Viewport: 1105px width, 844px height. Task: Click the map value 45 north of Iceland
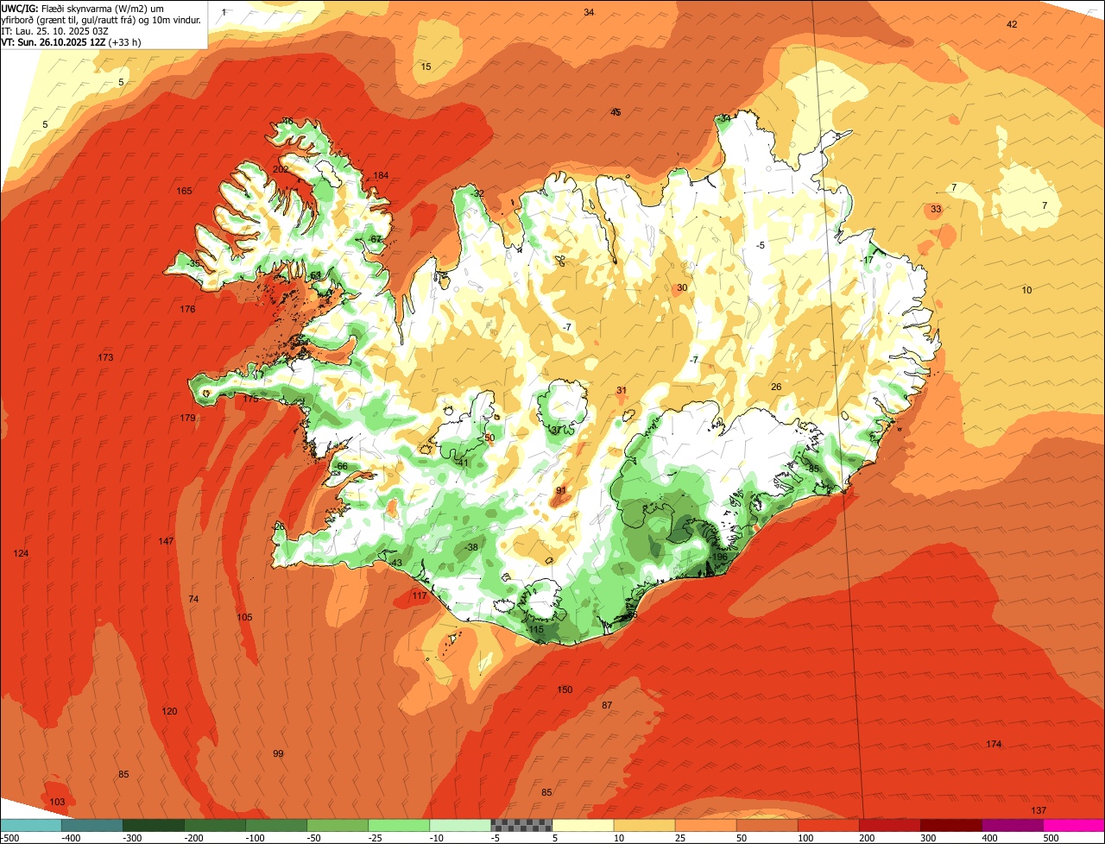pos(616,112)
